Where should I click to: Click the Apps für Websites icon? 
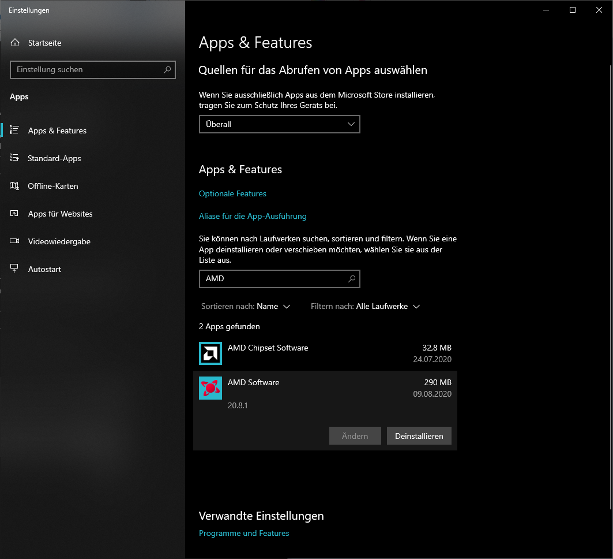pyautogui.click(x=14, y=213)
